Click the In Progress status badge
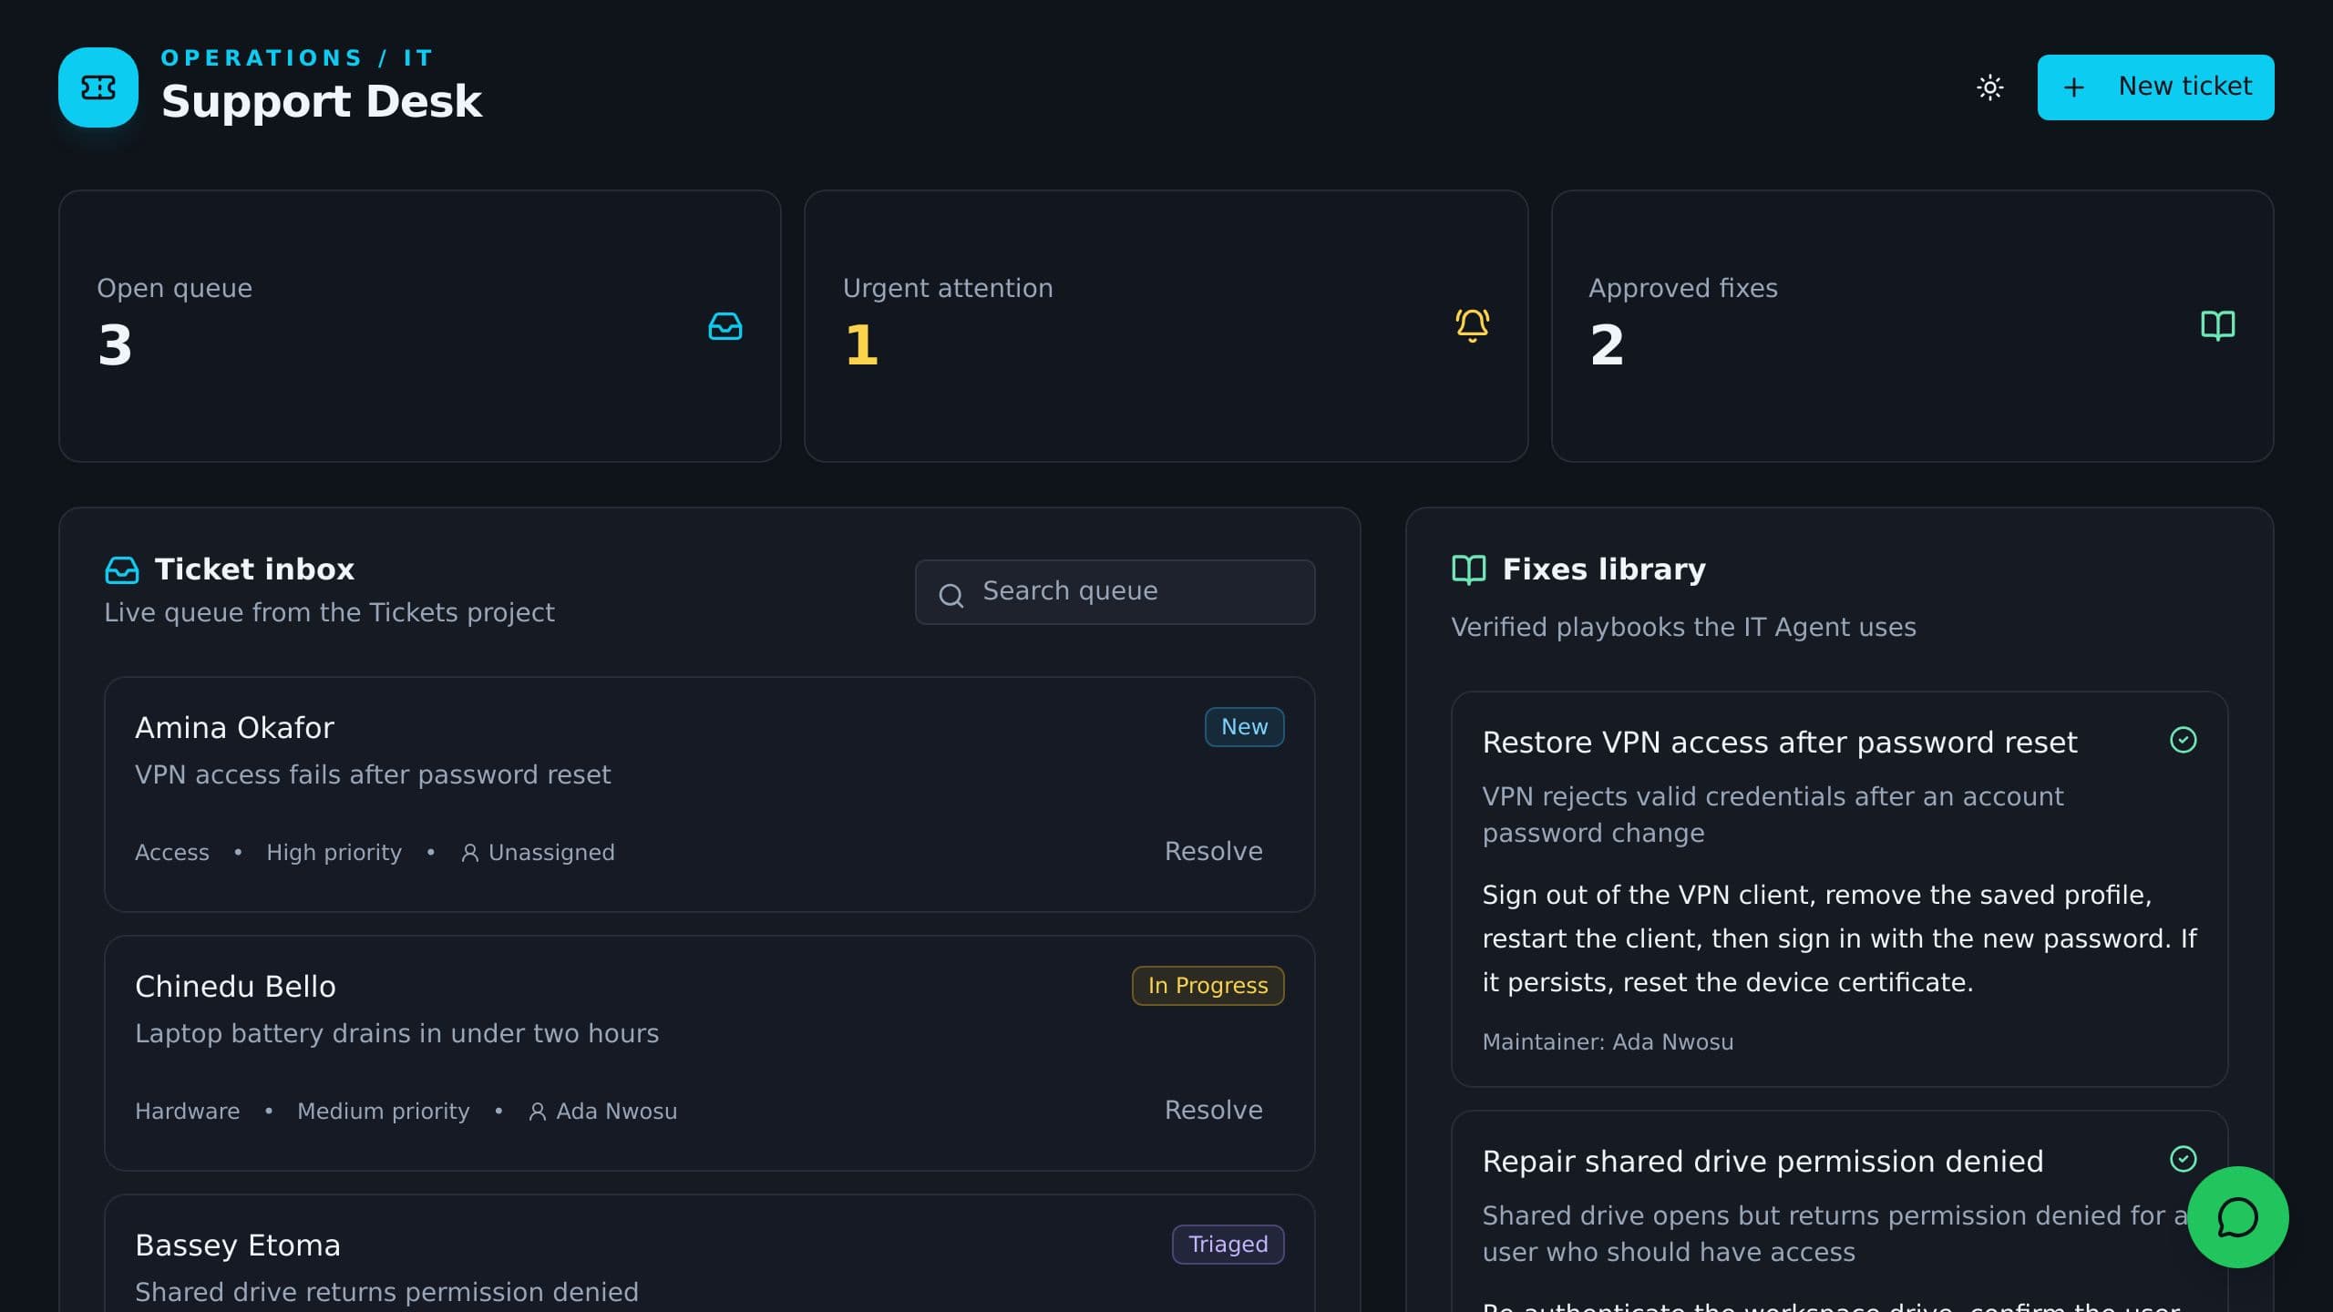 click(x=1208, y=986)
